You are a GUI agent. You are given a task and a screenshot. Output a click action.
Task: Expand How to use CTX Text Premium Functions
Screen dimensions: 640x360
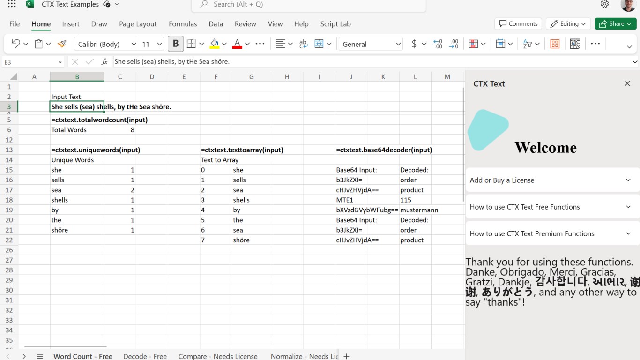tap(552, 233)
